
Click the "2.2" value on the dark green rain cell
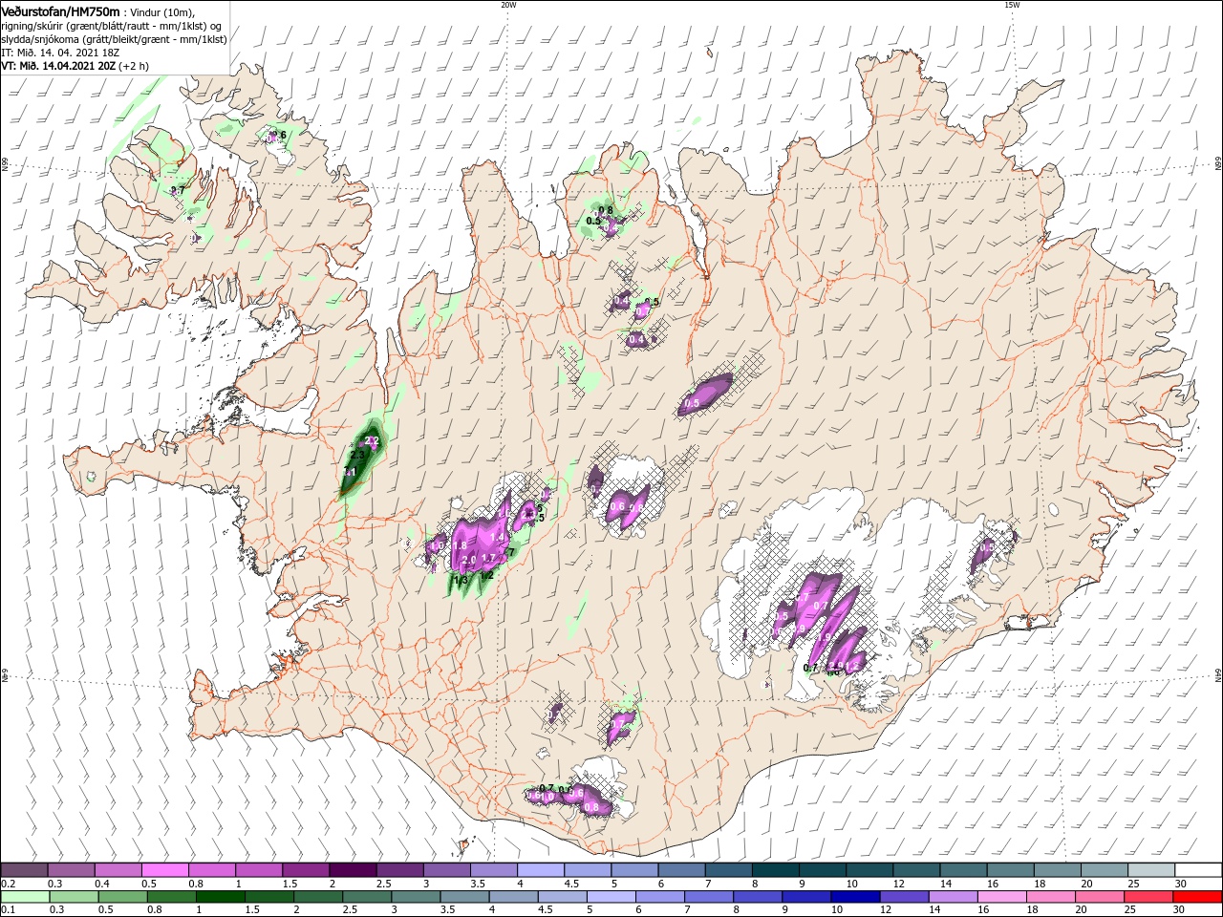click(x=373, y=440)
